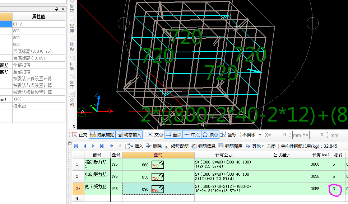The height and width of the screenshot is (204, 348).
Task: Click 删除 delete row button
Action: coord(154,146)
